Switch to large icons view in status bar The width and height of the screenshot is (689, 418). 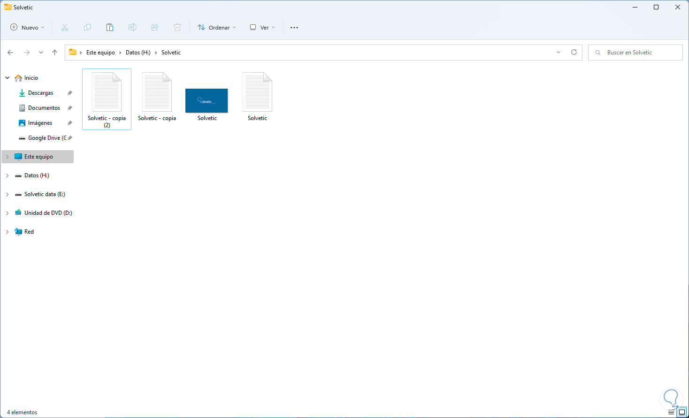click(x=682, y=412)
